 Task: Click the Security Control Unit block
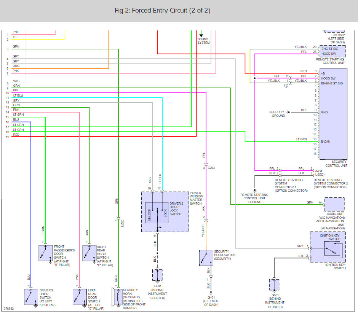point(333,114)
